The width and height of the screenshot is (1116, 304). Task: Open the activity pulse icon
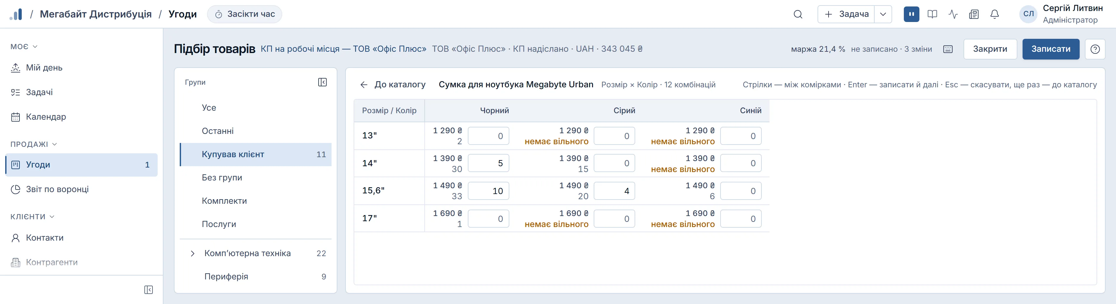(953, 14)
